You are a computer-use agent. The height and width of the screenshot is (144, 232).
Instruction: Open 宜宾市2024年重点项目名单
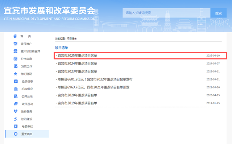(77, 63)
